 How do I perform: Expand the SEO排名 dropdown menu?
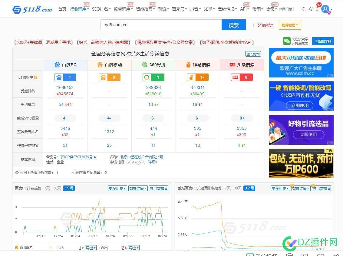[x=101, y=9]
